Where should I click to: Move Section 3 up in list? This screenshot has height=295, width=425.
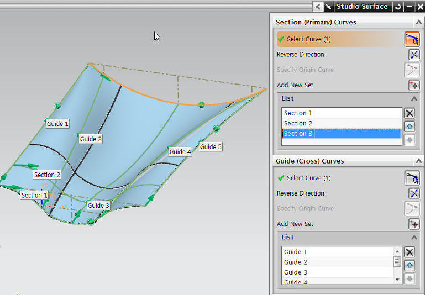410,127
